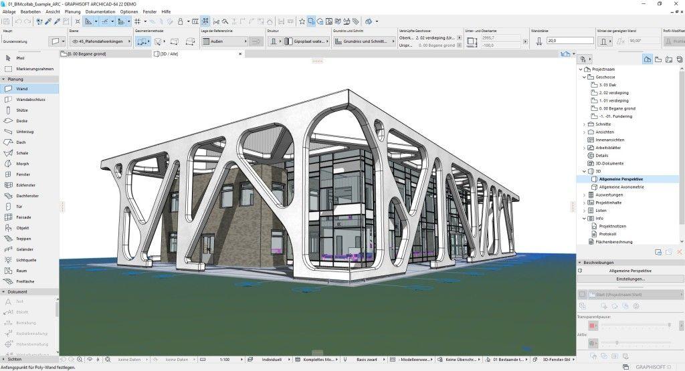Select the Treppen stair tool
Screen dimensions: 685x371
[x=29, y=239]
